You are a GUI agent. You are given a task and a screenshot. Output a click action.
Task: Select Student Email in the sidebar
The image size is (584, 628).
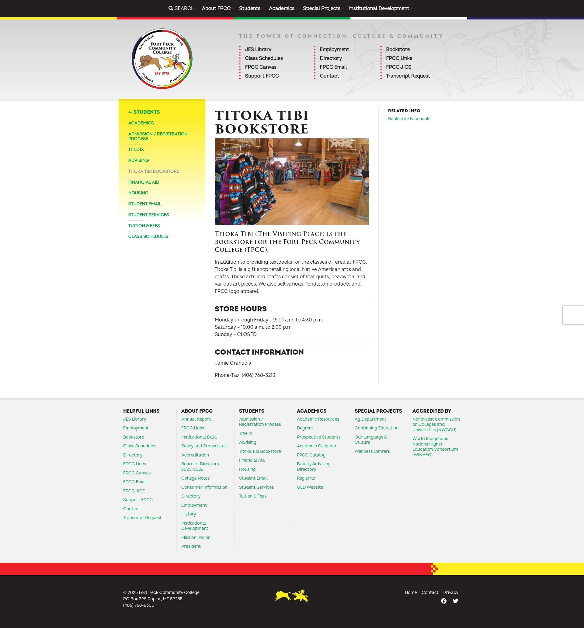pyautogui.click(x=144, y=204)
